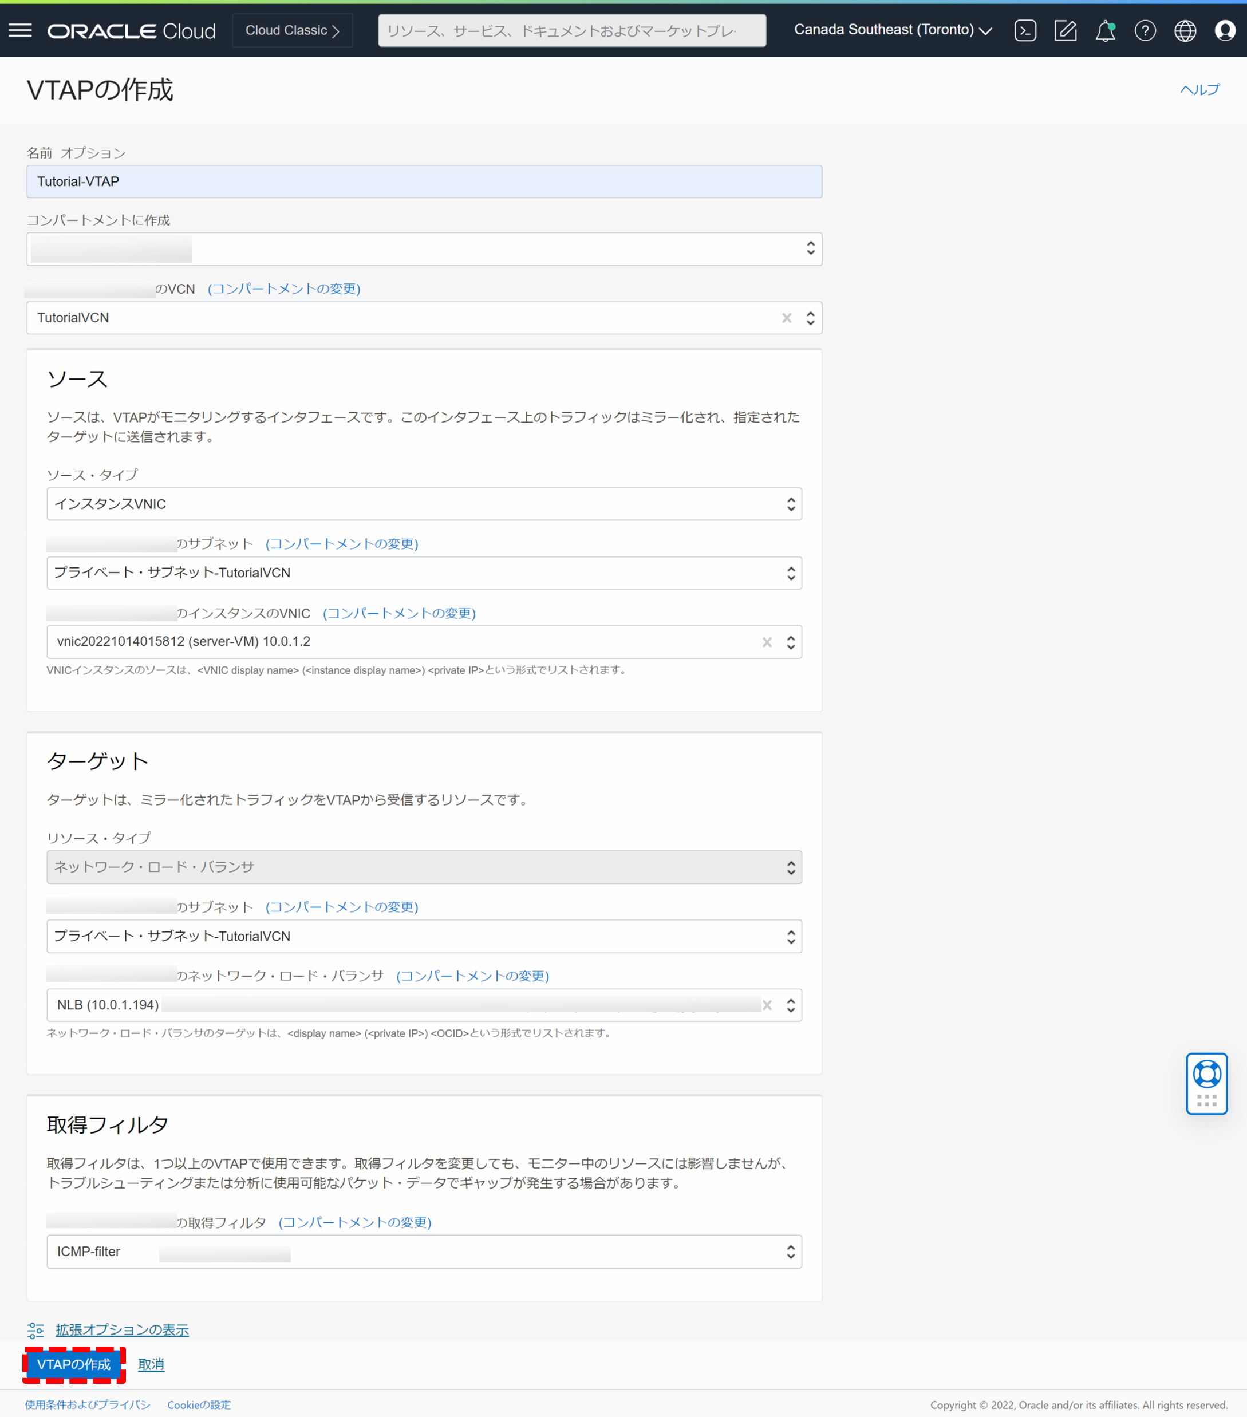The width and height of the screenshot is (1247, 1417).
Task: Click the 取消 cancel link
Action: tap(151, 1364)
